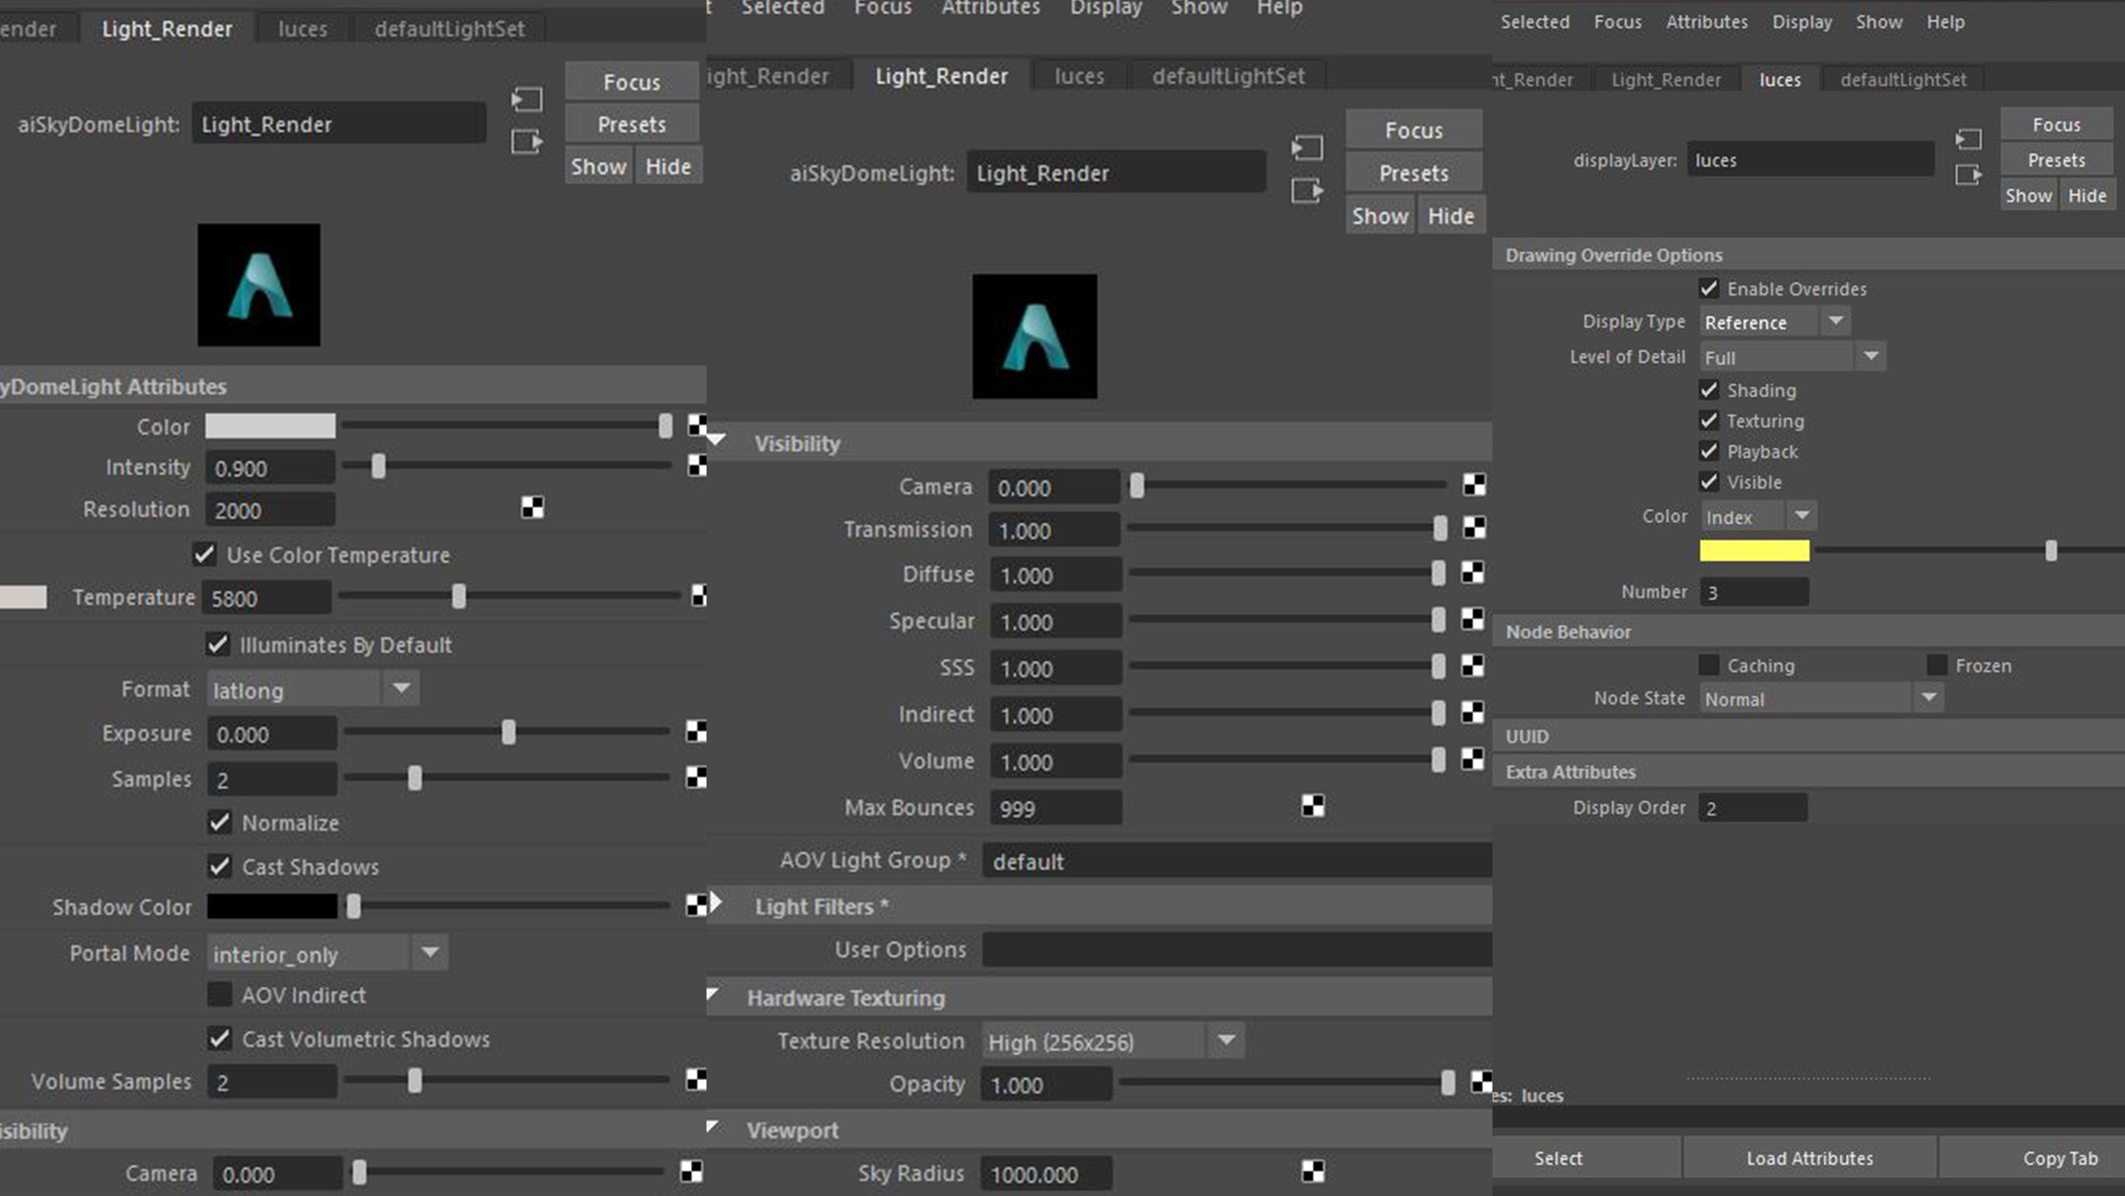Click map button for Indirect visibility

point(1472,712)
